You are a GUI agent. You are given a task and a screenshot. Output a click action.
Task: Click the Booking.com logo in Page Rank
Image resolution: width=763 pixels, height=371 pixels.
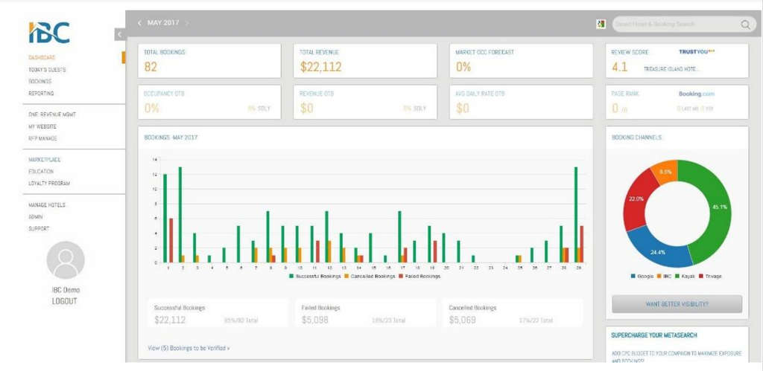(x=697, y=94)
